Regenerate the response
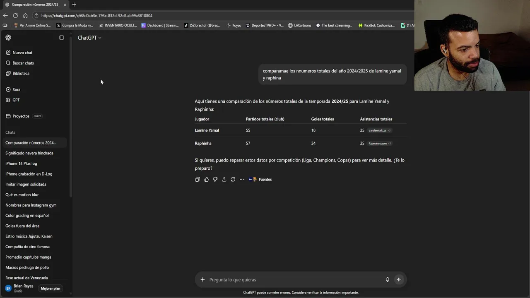Viewport: 530px width, 298px height. [233, 179]
